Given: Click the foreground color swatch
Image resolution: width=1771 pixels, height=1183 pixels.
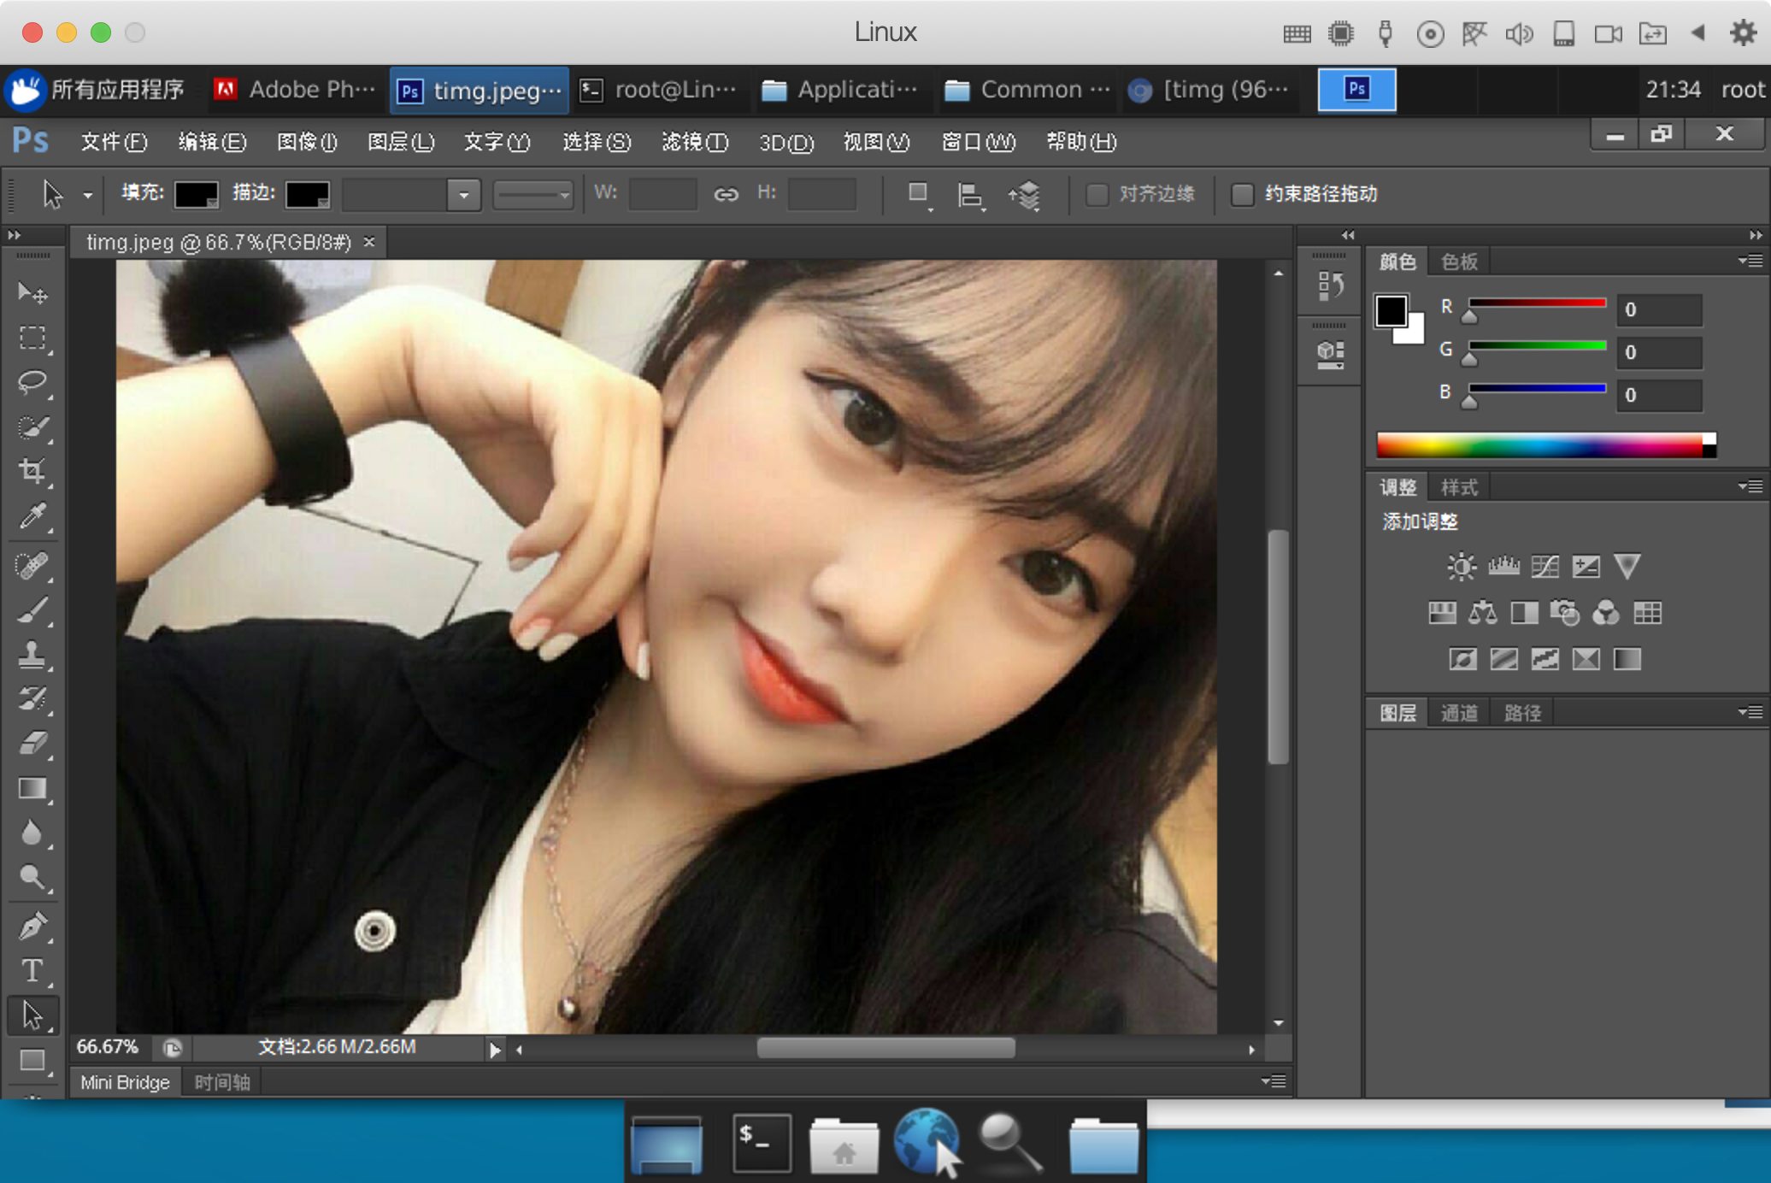Looking at the screenshot, I should pos(1391,310).
